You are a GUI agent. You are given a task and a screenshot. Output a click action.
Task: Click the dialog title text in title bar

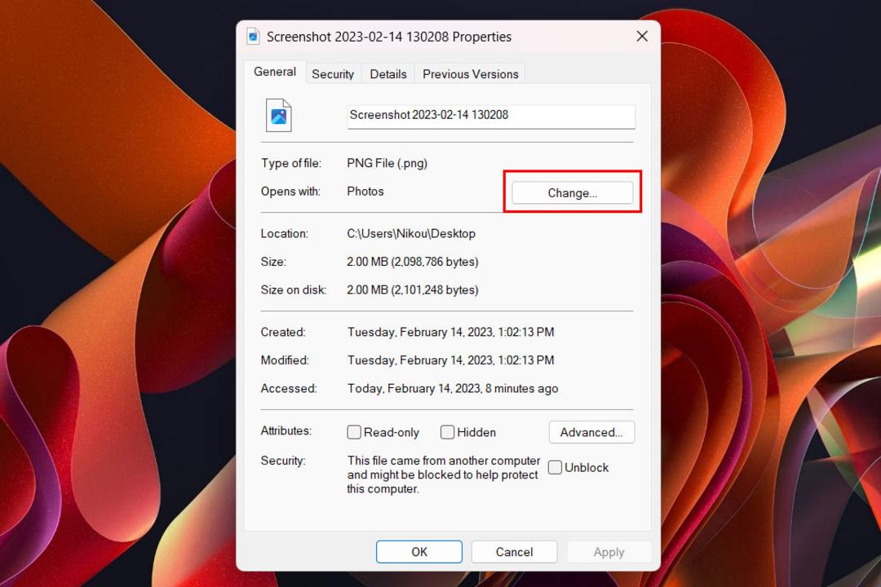pos(389,37)
